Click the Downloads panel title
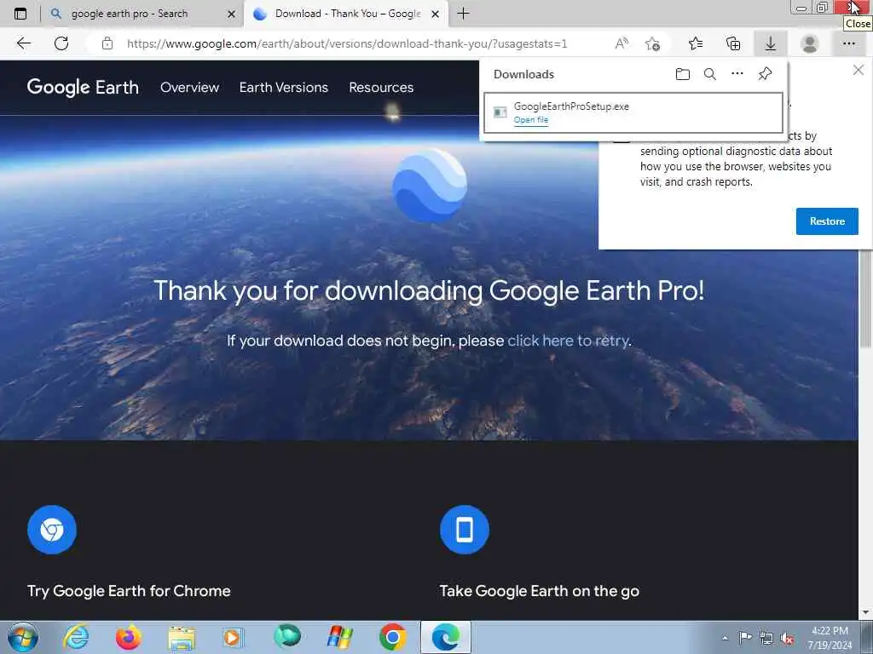This screenshot has height=654, width=873. [523, 74]
